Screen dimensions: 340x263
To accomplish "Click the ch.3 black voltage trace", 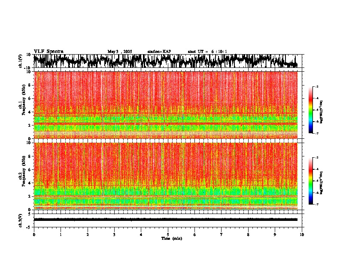I will 166,220.
